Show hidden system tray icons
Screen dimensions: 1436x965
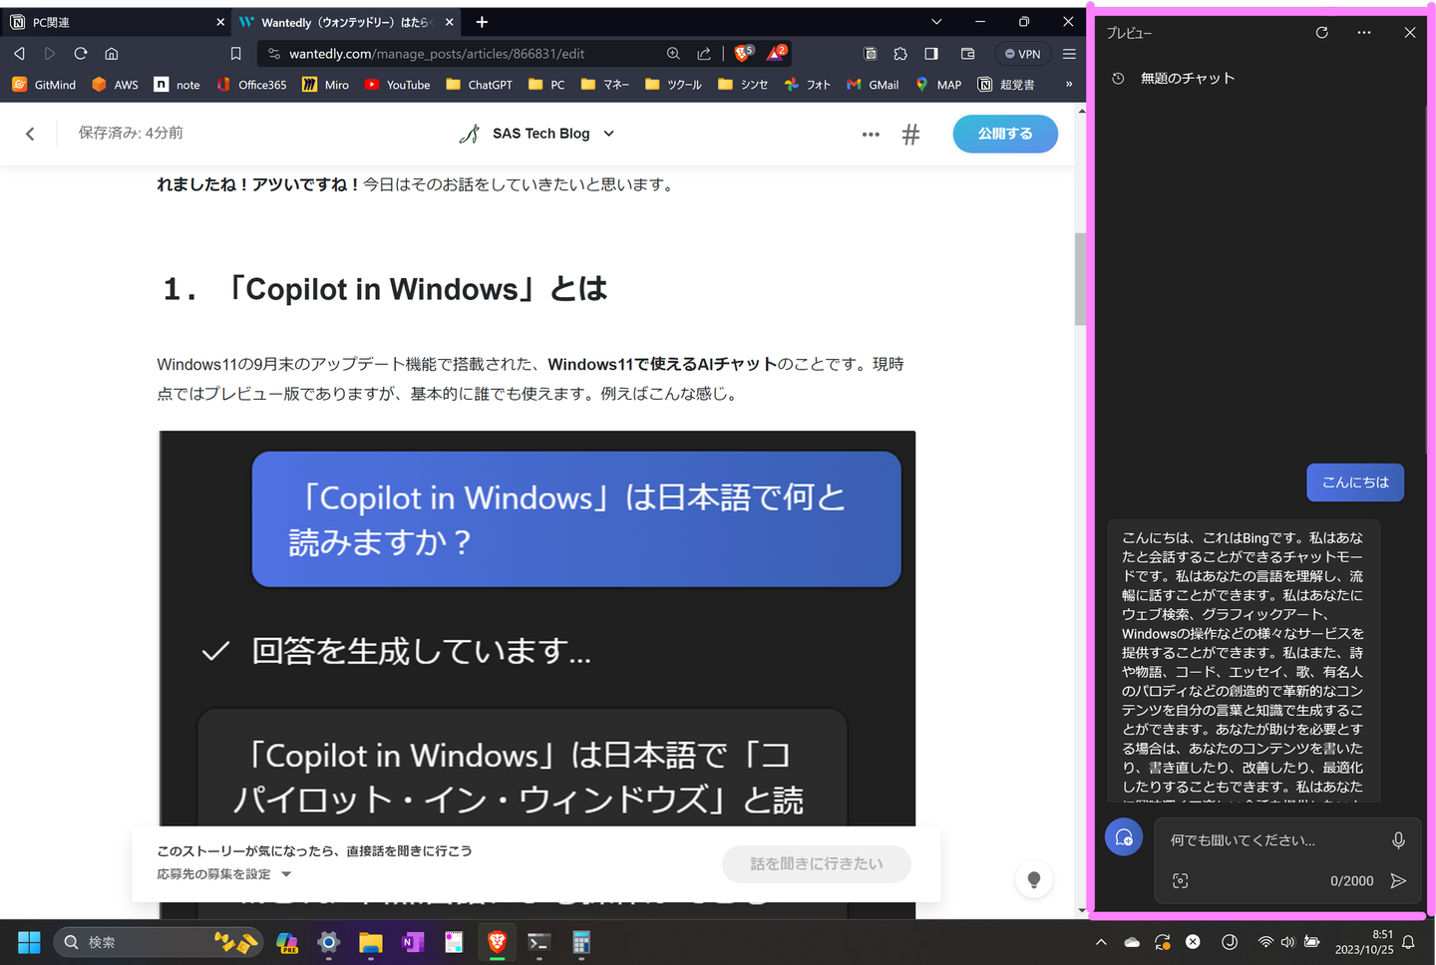[1101, 942]
